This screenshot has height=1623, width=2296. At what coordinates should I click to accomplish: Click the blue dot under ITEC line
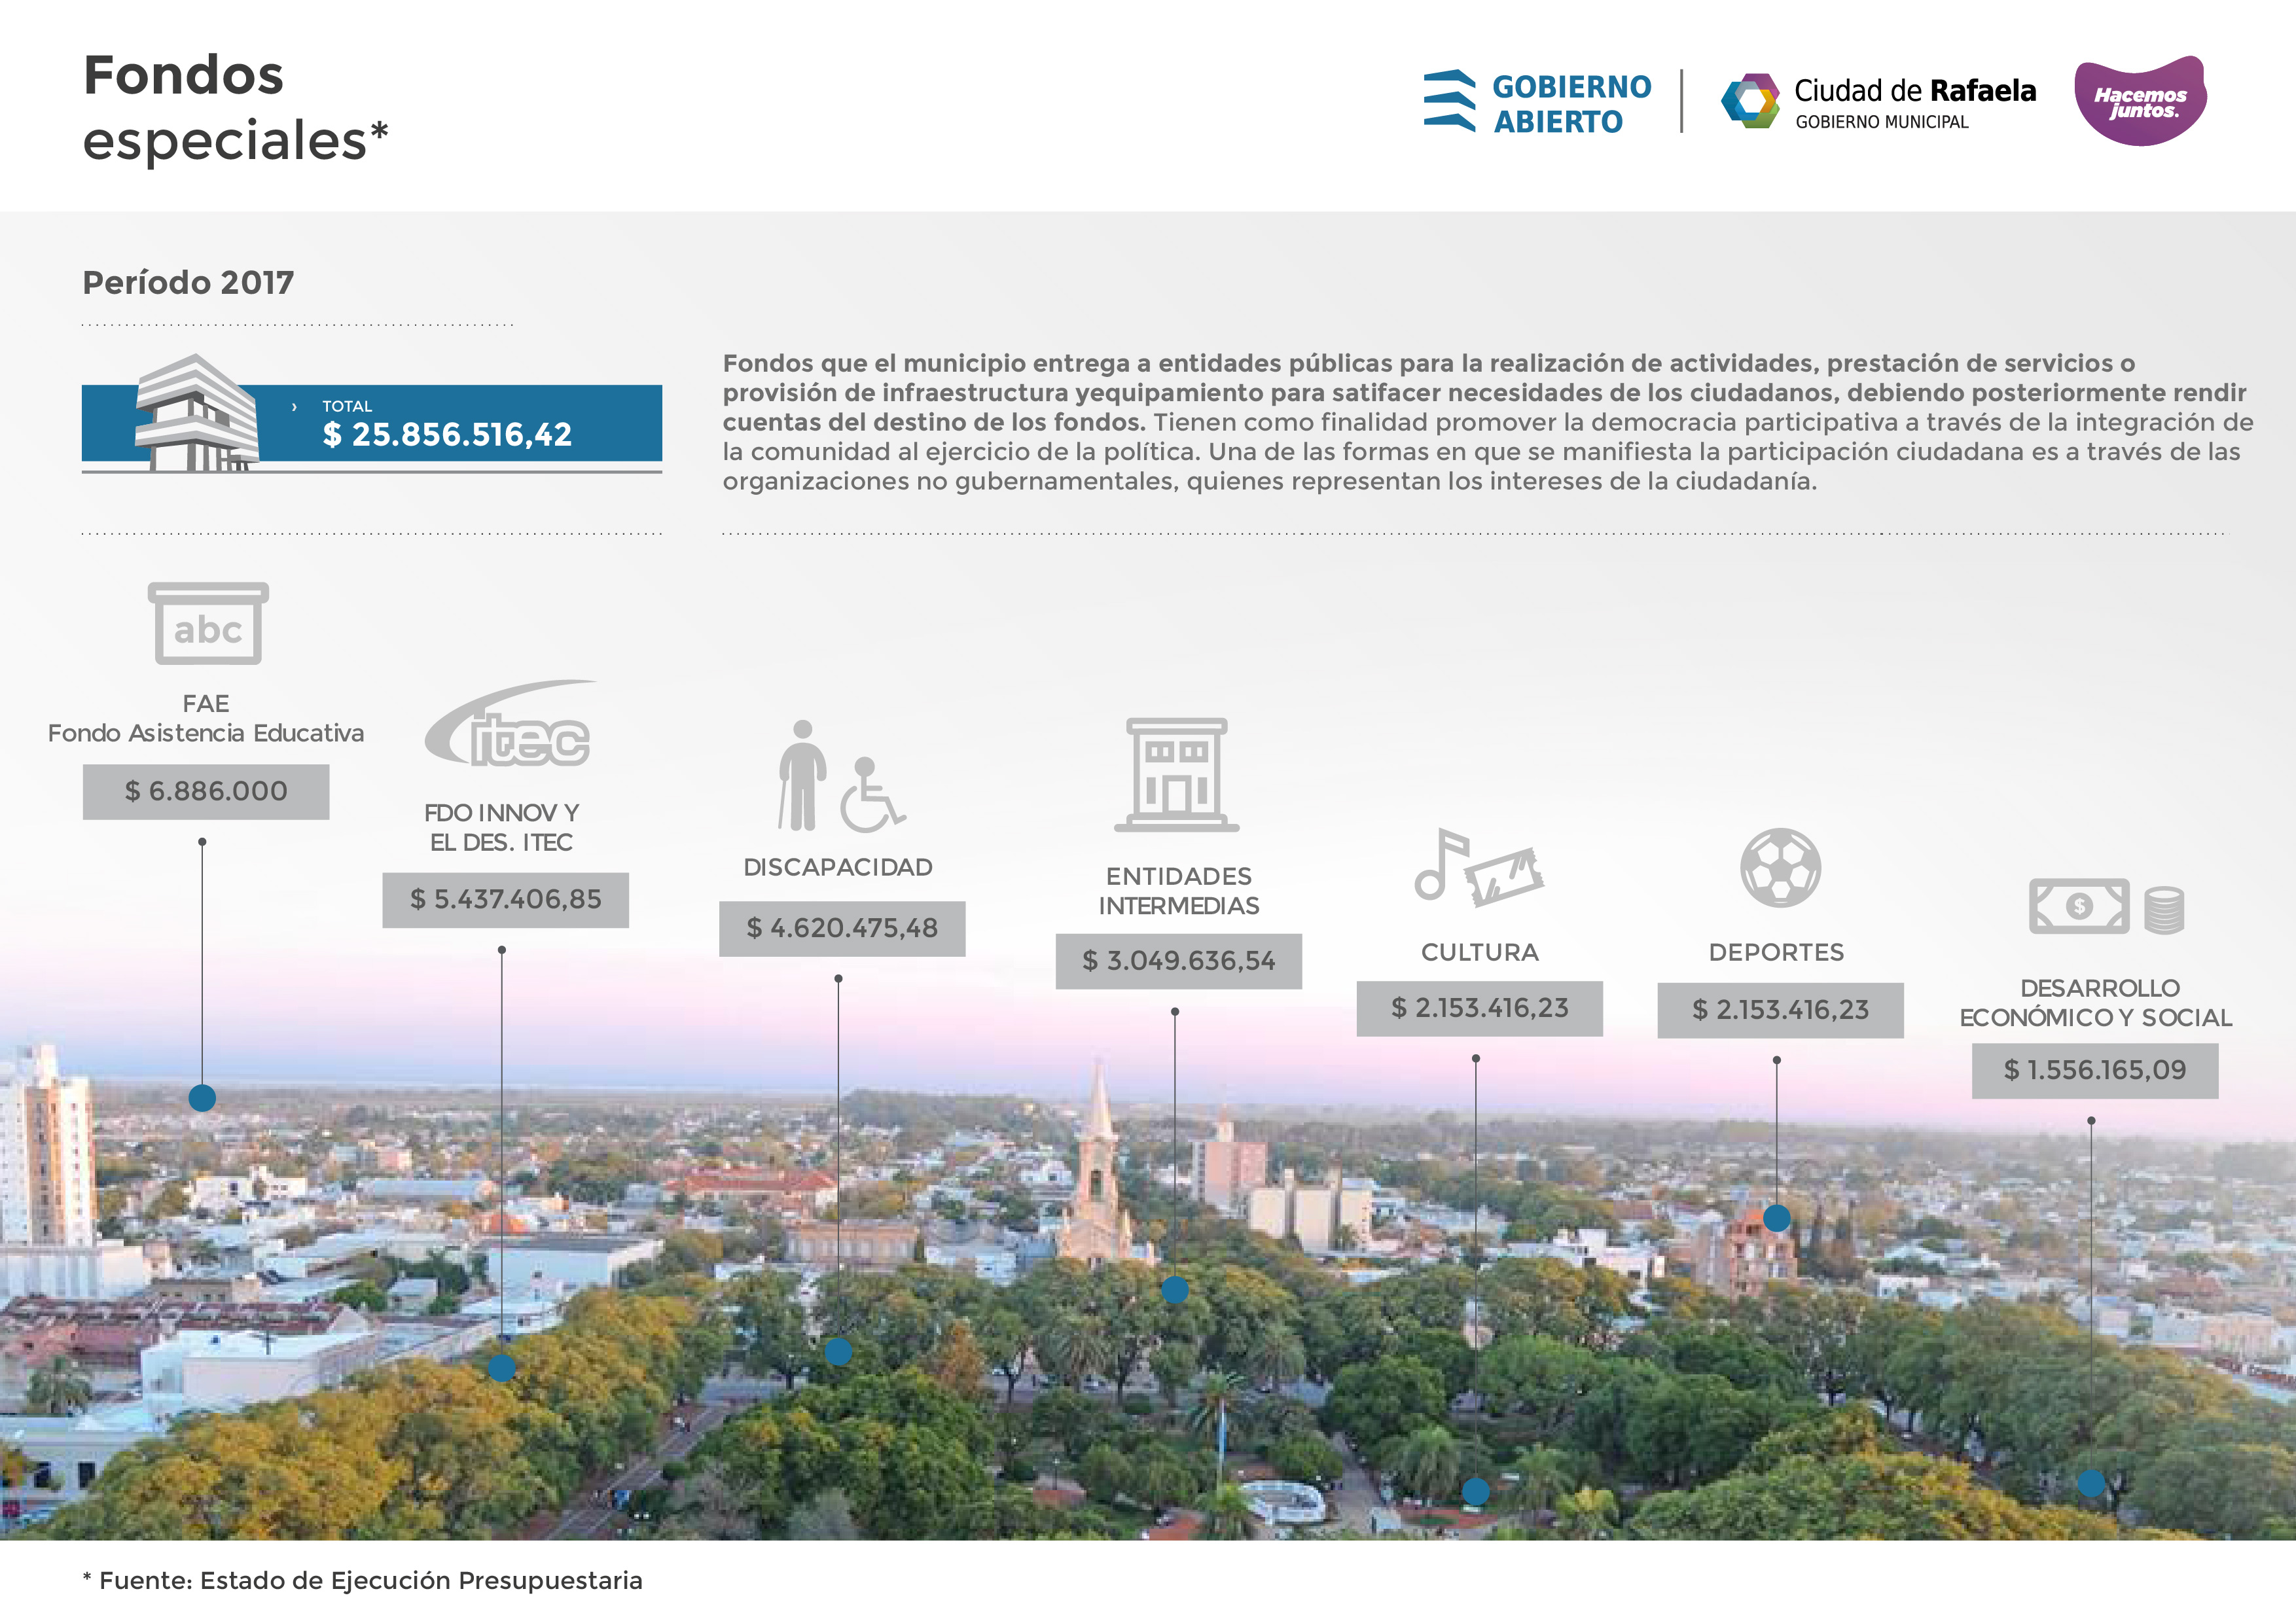502,1368
